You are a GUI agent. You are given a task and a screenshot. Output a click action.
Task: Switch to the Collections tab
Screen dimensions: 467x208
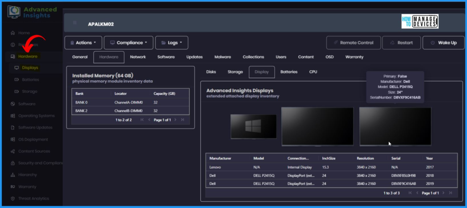click(253, 57)
